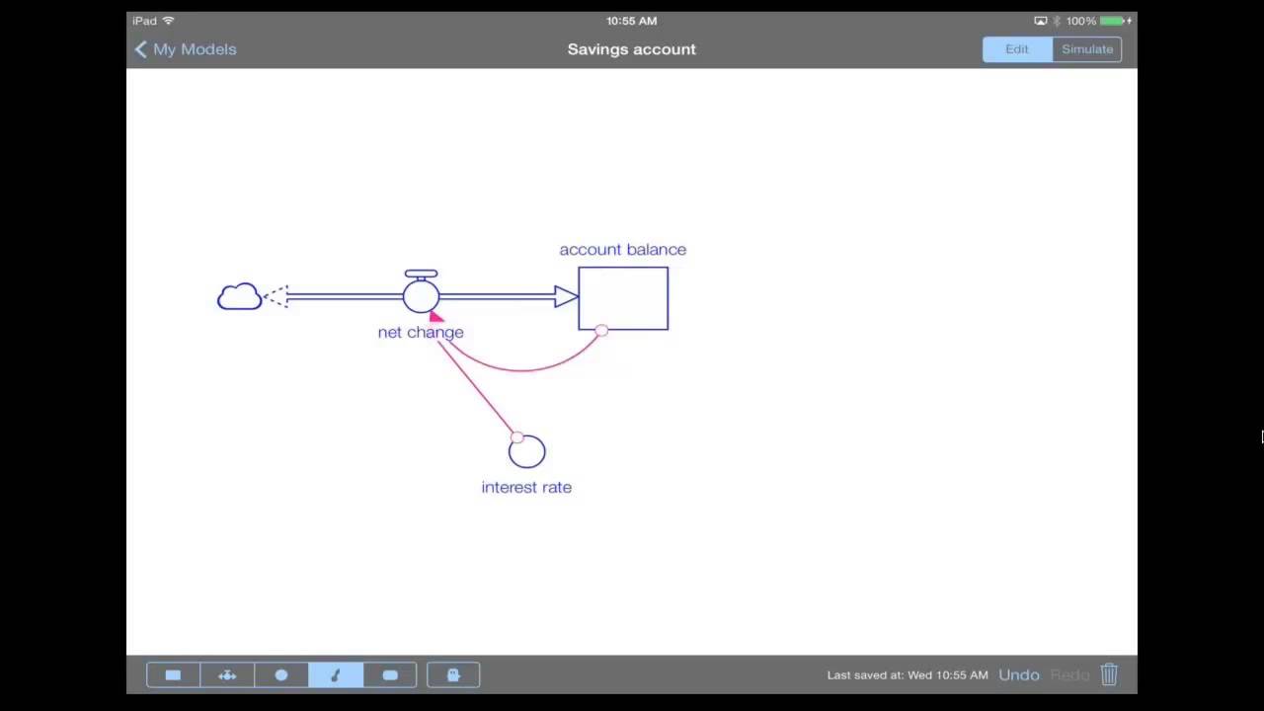Switch to Edit mode
The image size is (1264, 711).
click(x=1017, y=49)
